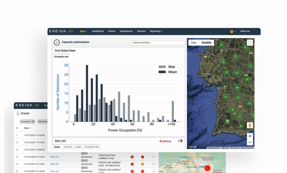Click the red check icon in event row 6
287x173 pixels.
143,171
